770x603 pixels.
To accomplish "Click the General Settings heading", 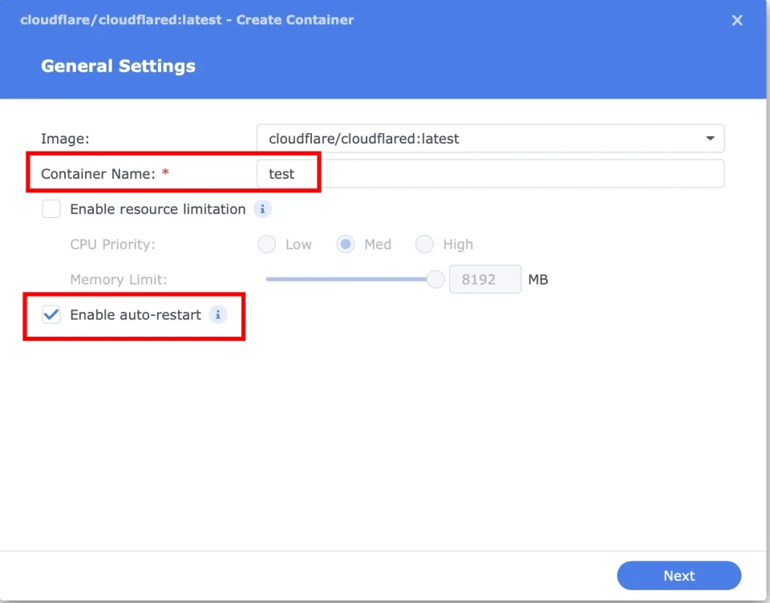I will [x=119, y=66].
